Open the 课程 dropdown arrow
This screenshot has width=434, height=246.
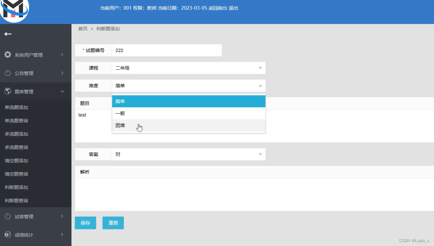pyautogui.click(x=260, y=68)
